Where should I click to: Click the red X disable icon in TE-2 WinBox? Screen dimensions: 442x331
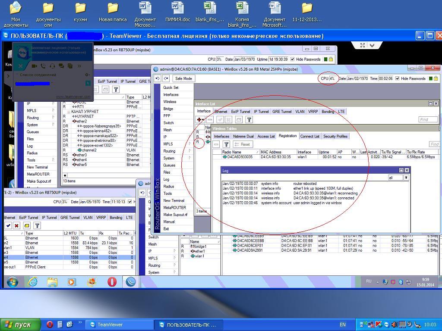coord(17,225)
